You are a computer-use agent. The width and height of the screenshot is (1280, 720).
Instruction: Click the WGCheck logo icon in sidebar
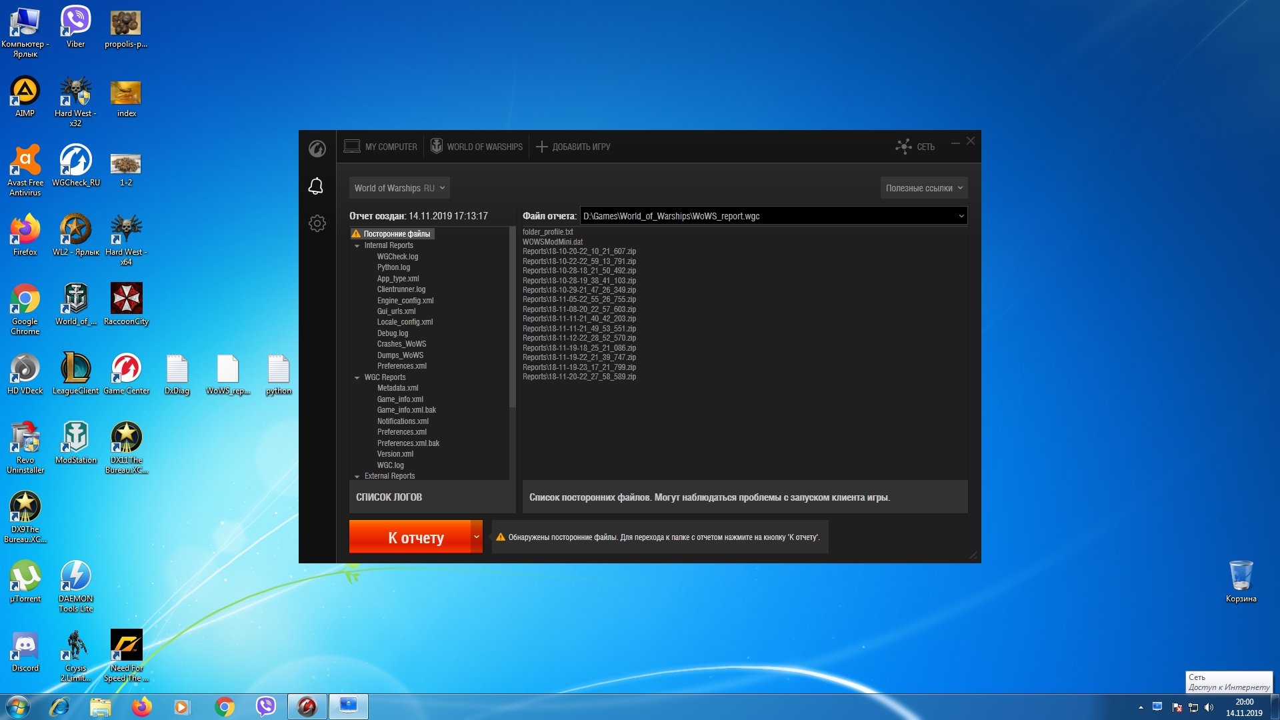(317, 148)
